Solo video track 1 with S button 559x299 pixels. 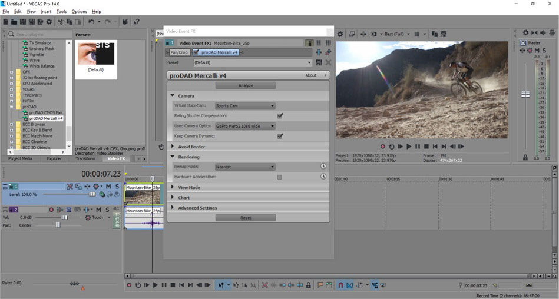pyautogui.click(x=117, y=187)
